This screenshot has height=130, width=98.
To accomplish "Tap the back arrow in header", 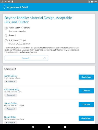I will 4,7.
